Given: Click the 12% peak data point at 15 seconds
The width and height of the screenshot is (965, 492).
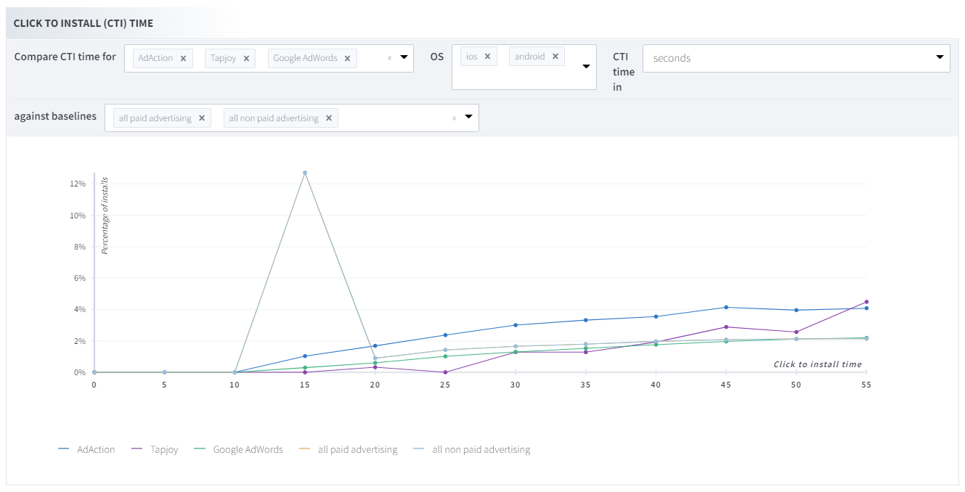Looking at the screenshot, I should click(305, 173).
